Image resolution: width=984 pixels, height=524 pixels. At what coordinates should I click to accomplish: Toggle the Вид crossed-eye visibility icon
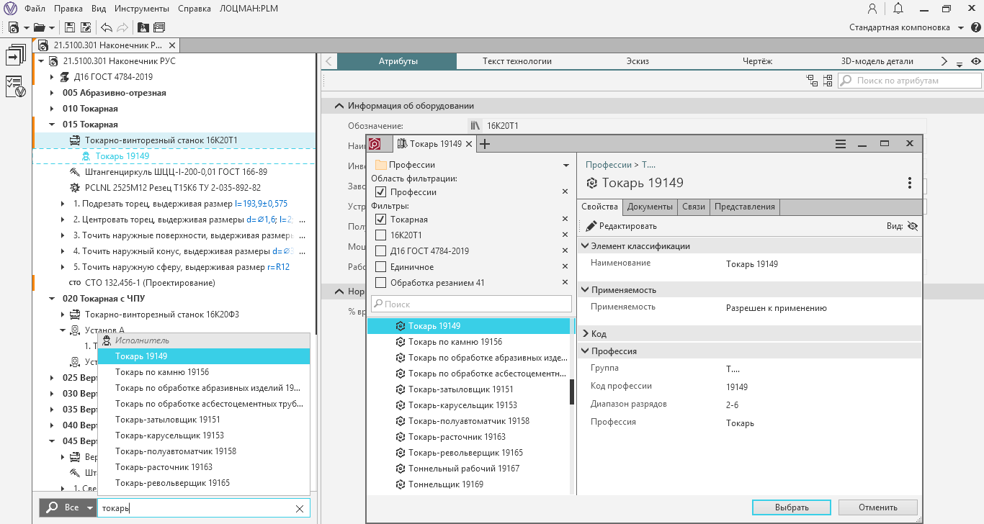point(913,226)
